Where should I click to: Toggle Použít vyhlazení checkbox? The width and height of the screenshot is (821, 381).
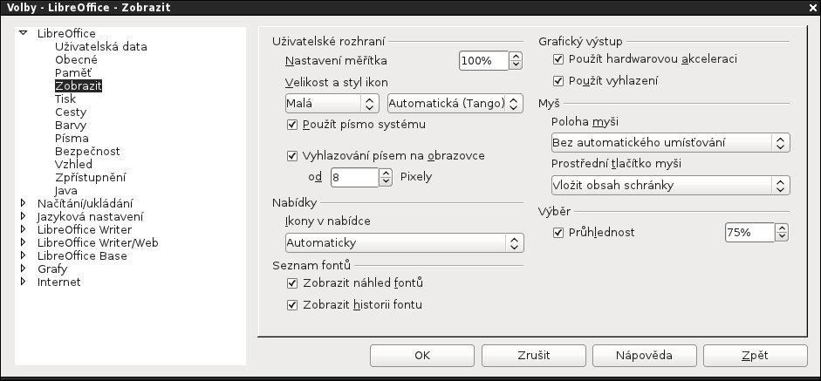558,81
